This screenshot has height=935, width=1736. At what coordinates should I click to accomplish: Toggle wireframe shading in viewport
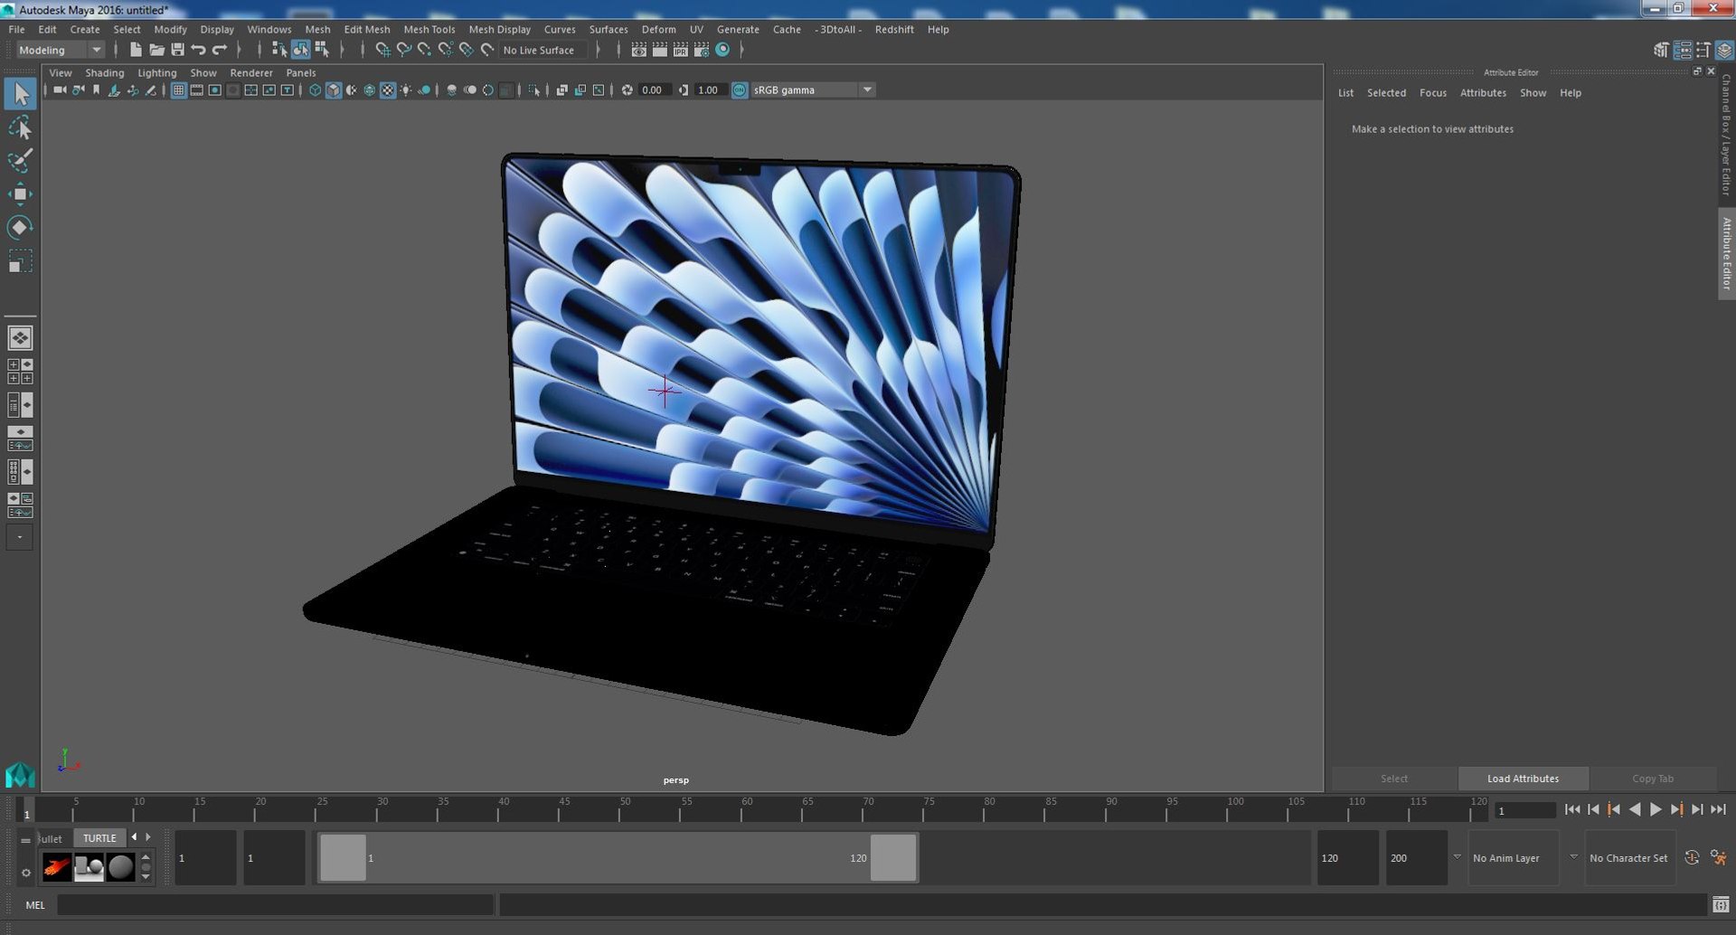[x=315, y=90]
